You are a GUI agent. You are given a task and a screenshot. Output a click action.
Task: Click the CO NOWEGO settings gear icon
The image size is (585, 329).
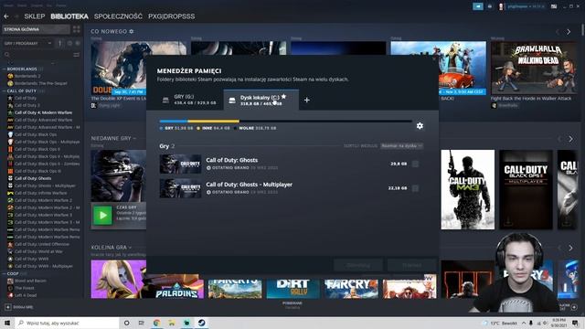pyautogui.click(x=132, y=32)
